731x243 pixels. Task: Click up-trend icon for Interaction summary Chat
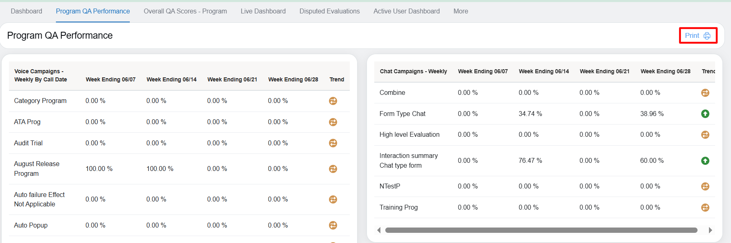tap(705, 161)
